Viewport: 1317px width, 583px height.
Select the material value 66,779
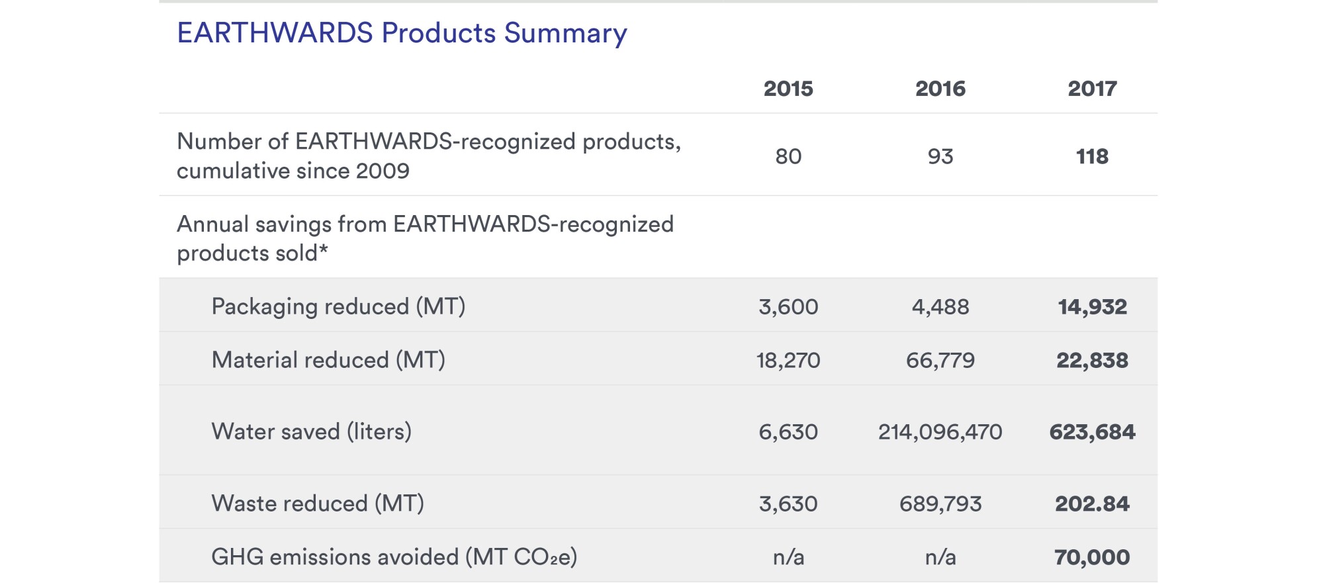click(940, 361)
